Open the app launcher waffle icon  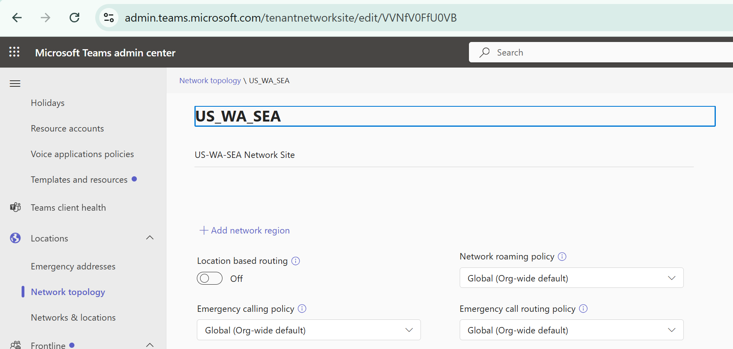(14, 52)
